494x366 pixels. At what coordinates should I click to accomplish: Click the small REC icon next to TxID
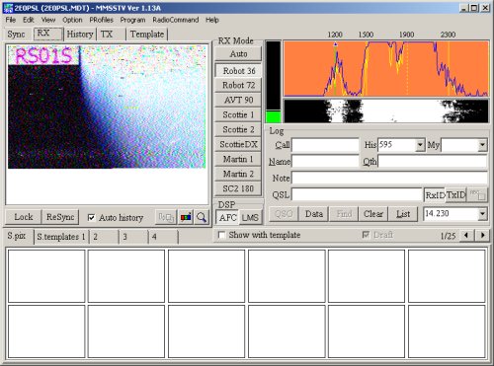pos(477,195)
